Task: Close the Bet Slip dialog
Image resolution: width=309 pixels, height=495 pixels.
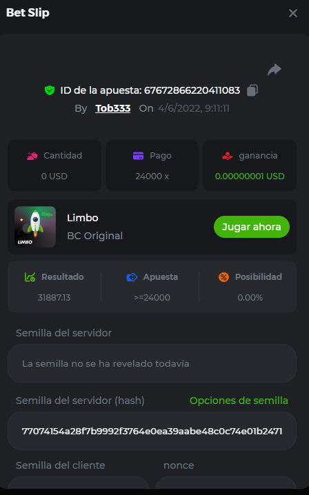Action: (x=293, y=13)
